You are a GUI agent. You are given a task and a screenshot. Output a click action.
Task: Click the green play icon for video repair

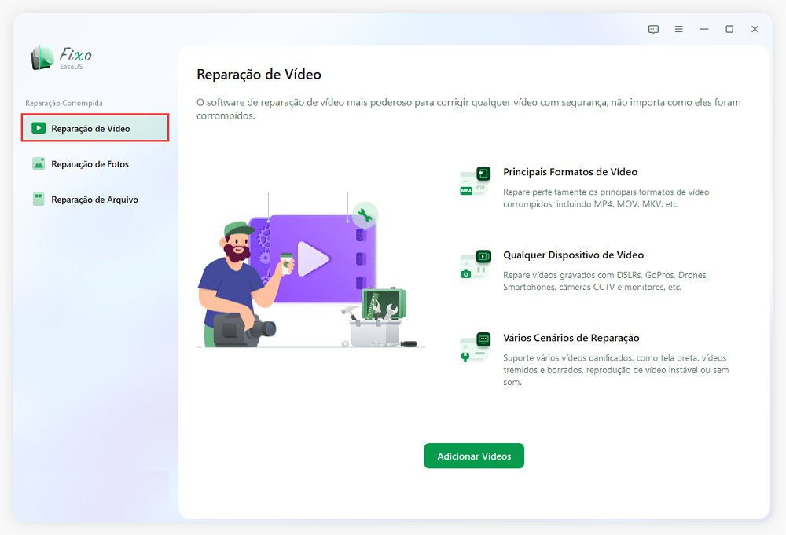coord(39,128)
